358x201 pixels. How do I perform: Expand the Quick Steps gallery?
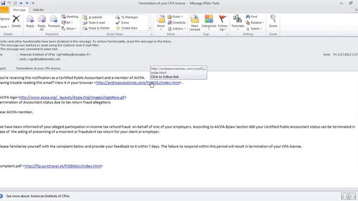[150, 28]
